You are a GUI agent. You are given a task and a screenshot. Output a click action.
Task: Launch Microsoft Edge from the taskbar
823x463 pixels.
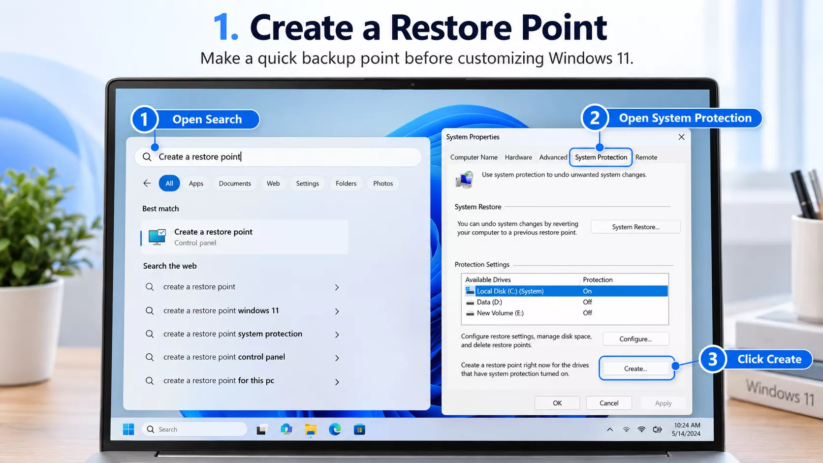[x=335, y=430]
